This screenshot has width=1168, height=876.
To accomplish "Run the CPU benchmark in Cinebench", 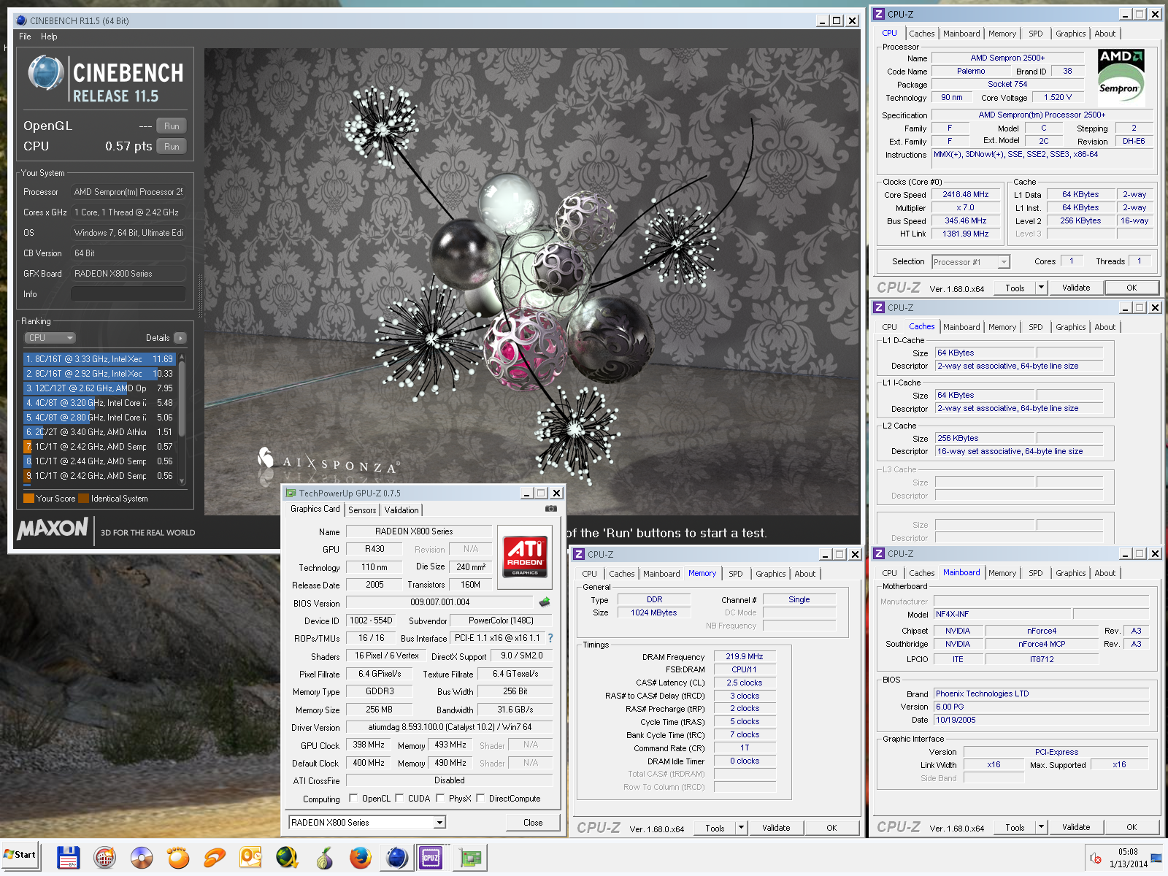I will pyautogui.click(x=172, y=147).
